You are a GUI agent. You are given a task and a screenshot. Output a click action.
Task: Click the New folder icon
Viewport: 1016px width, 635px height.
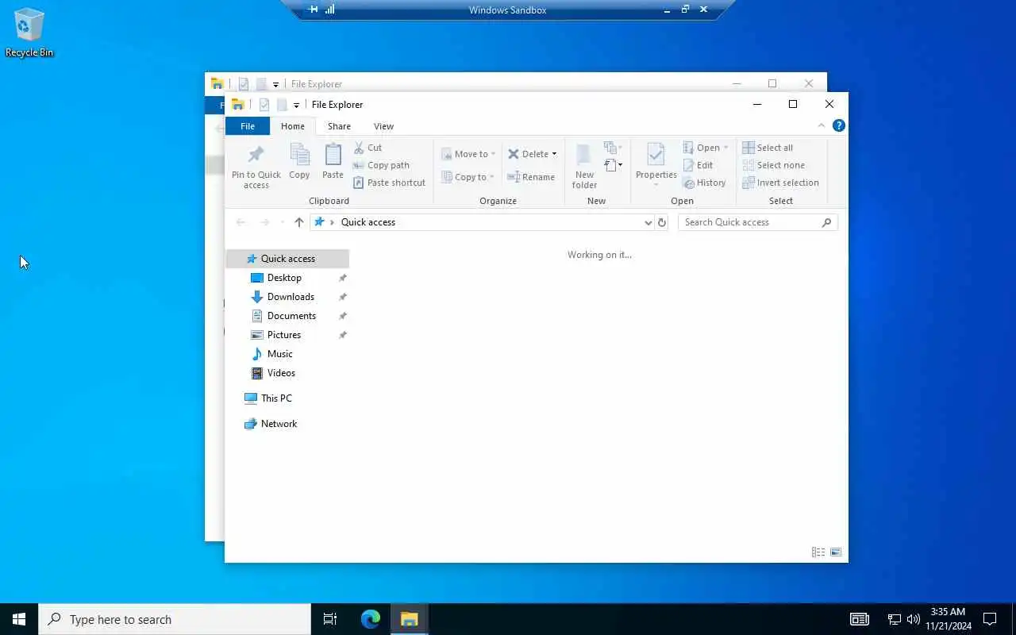tap(584, 155)
